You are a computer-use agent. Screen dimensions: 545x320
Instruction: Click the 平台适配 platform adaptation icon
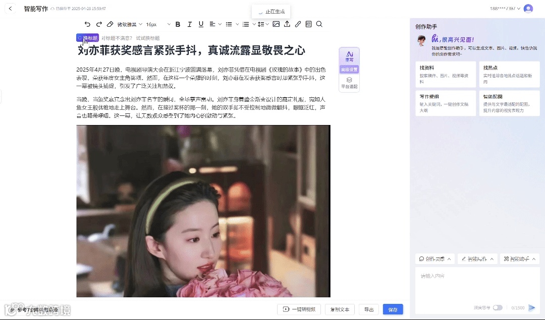[x=349, y=83]
